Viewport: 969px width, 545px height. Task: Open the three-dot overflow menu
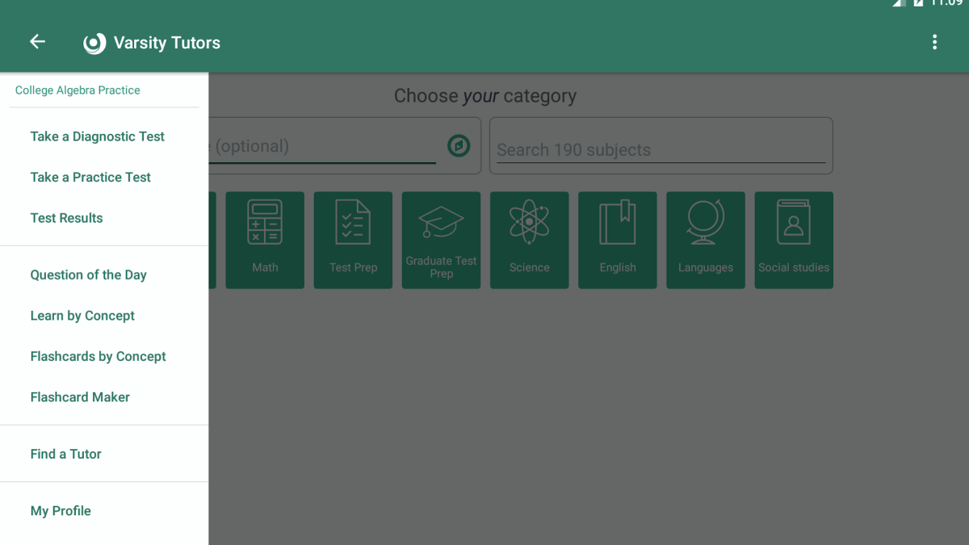coord(934,42)
